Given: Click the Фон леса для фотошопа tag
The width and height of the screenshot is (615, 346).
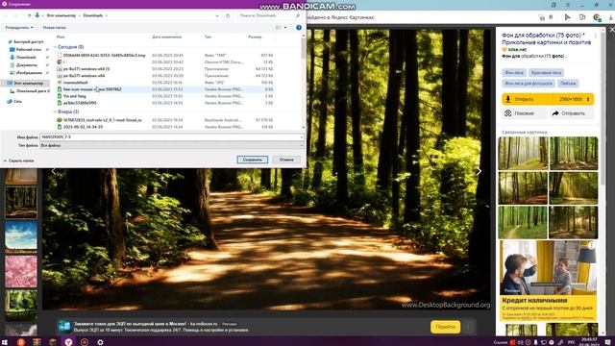Looking at the screenshot, I should point(529,84).
